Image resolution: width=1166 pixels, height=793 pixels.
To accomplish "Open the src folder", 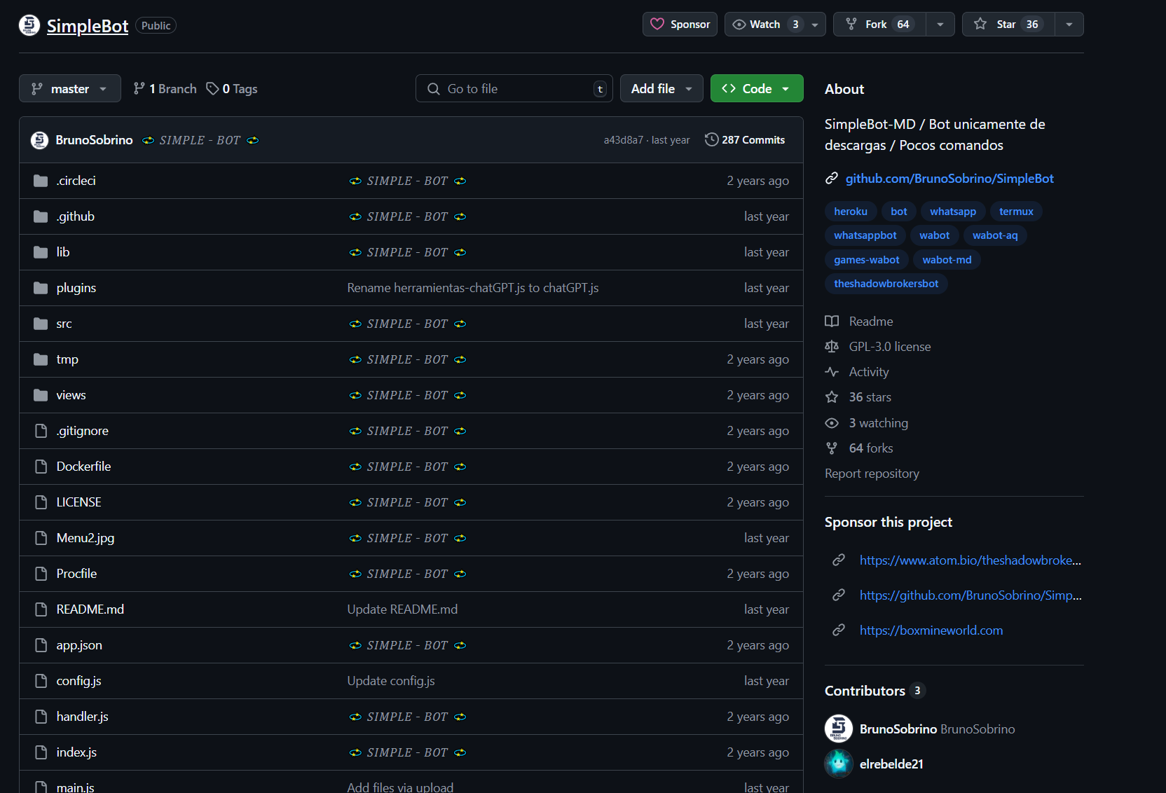I will click(x=64, y=324).
